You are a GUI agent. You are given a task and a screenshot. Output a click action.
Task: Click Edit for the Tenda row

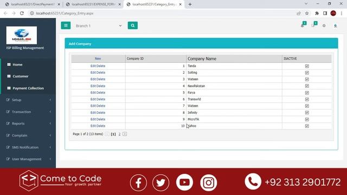click(93, 66)
